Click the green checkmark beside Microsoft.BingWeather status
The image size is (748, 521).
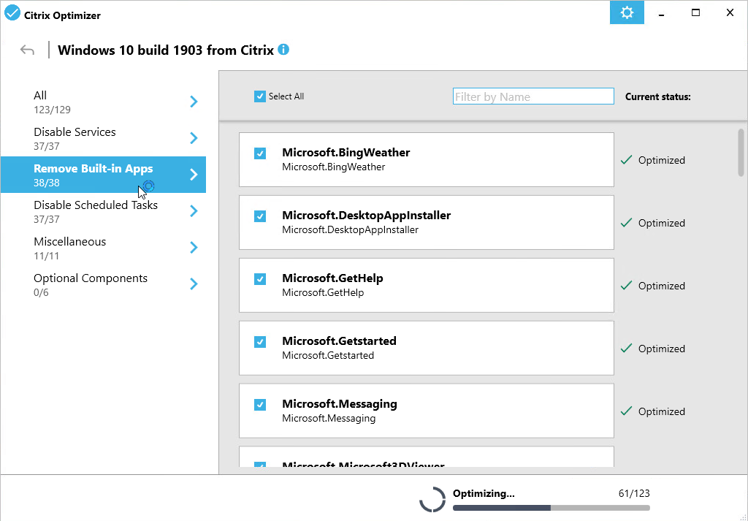pyautogui.click(x=626, y=160)
